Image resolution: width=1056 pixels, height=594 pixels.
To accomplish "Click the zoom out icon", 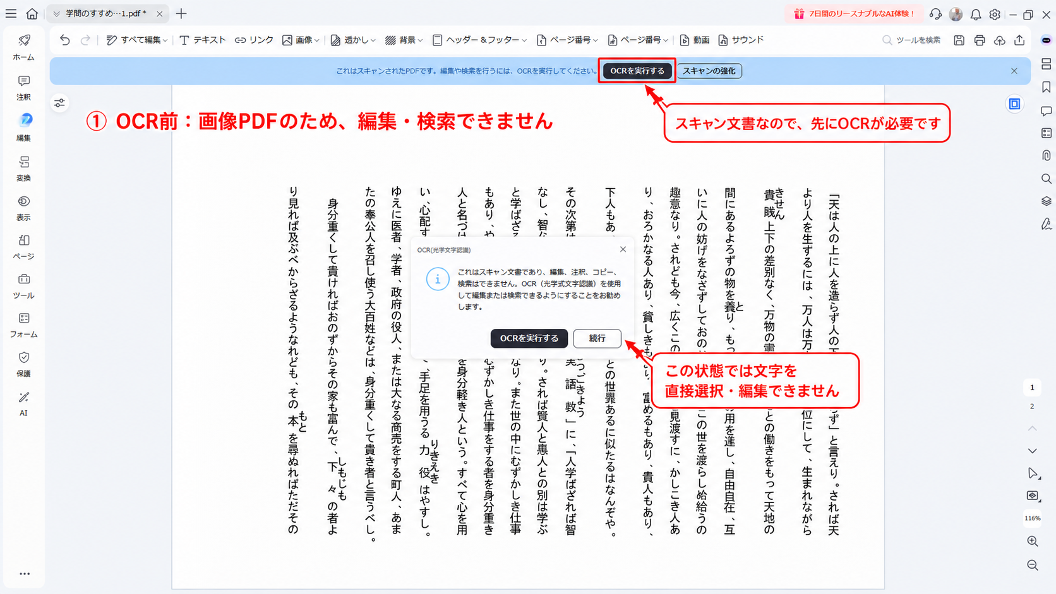I will (x=1032, y=565).
